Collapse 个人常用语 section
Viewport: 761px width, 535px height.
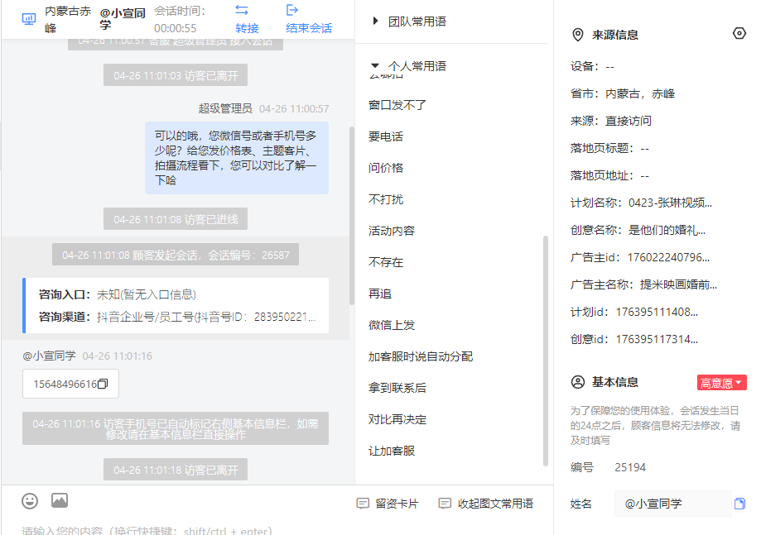[x=374, y=65]
